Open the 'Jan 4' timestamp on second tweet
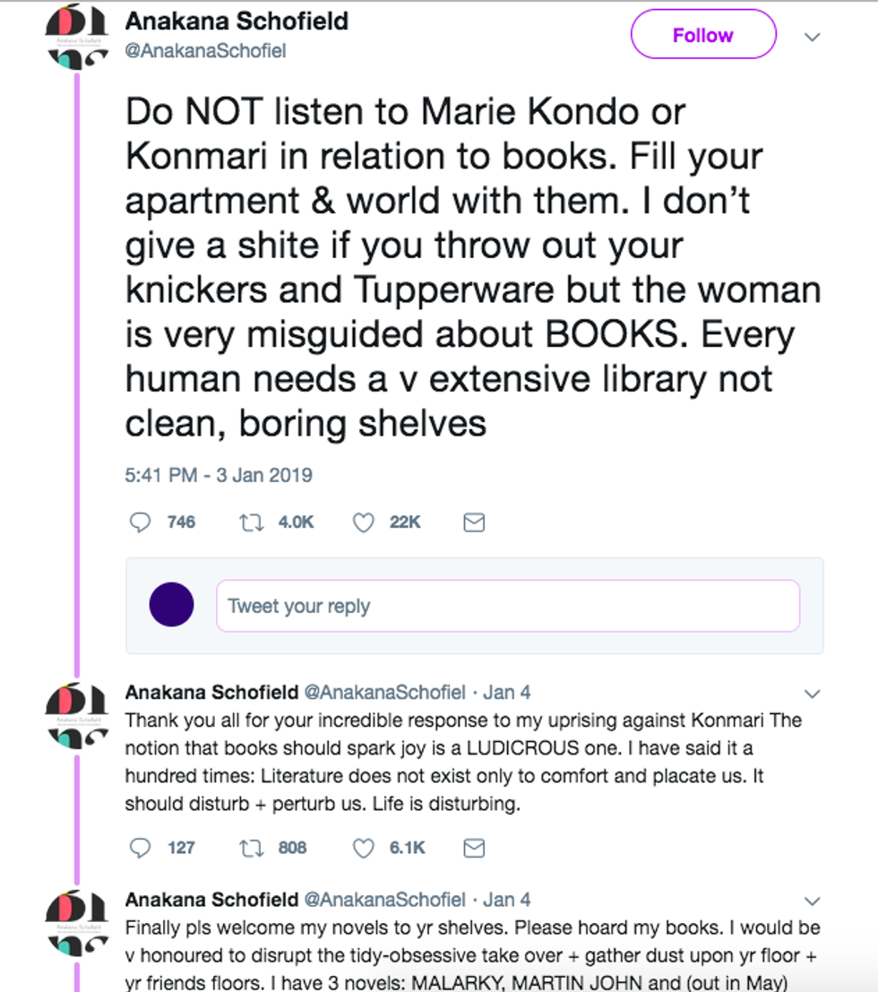This screenshot has width=878, height=992. tap(507, 693)
